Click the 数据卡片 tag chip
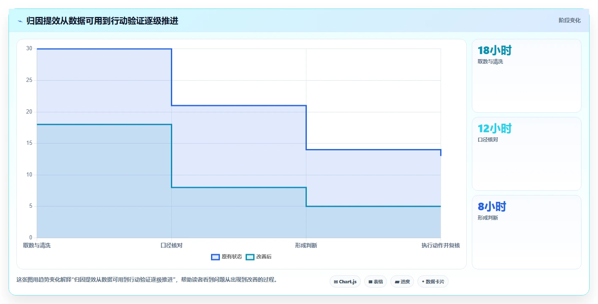This screenshot has width=598, height=304. (433, 282)
